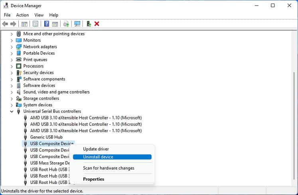Expand the Monitors category chevron
The image size is (298, 195).
click(12, 41)
